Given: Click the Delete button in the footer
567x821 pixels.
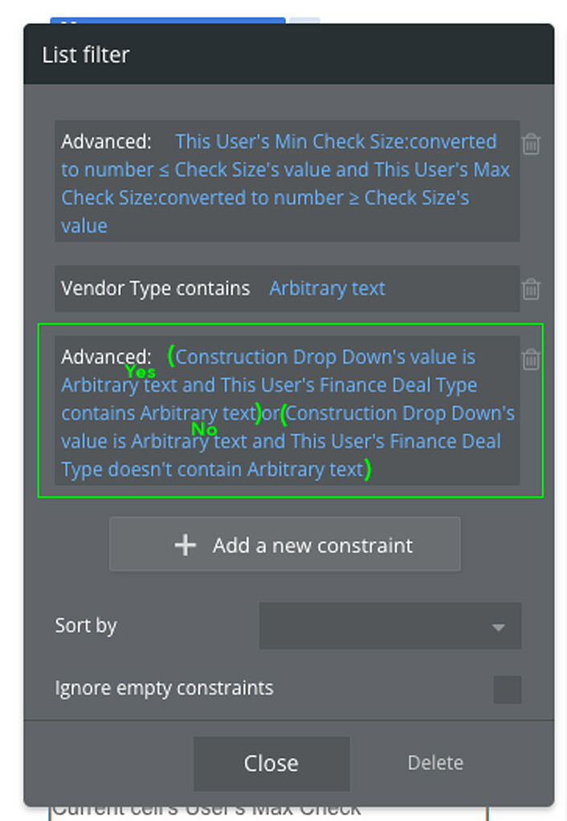Looking at the screenshot, I should pyautogui.click(x=434, y=762).
